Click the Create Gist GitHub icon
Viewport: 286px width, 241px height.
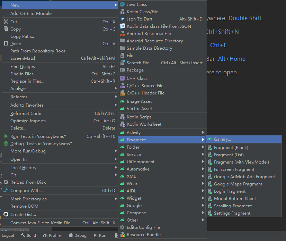coord(6,214)
